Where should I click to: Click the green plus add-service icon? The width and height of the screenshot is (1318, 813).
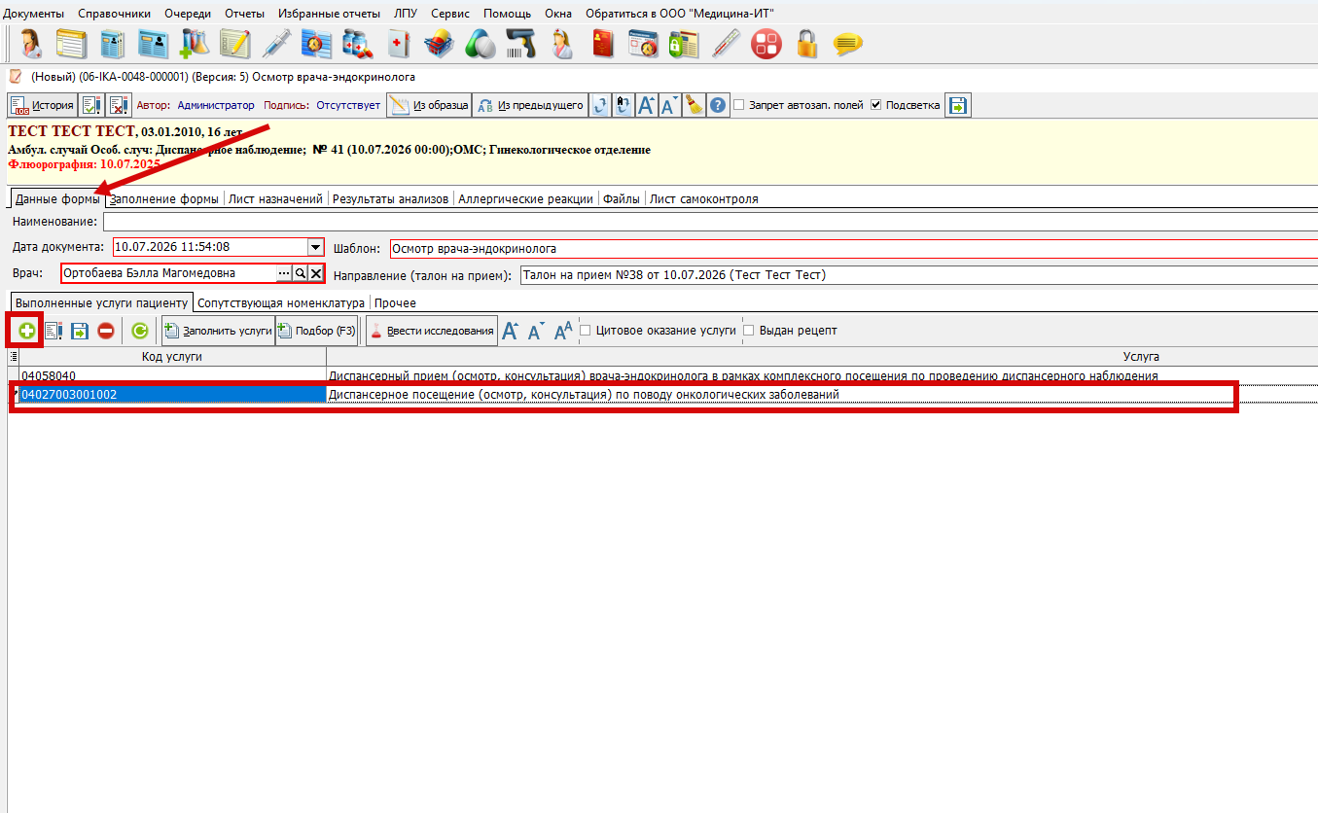(26, 331)
